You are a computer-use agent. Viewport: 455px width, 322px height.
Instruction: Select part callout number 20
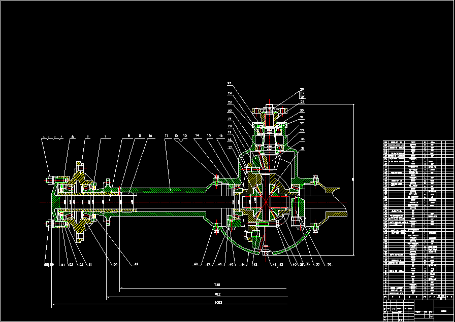(x=230, y=126)
